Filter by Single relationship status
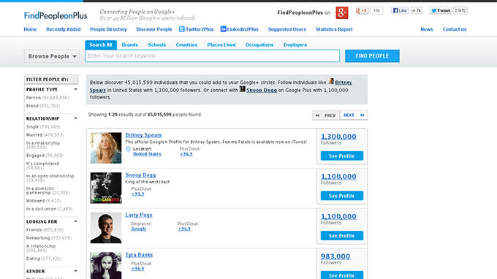Screen dimensions: 497x279 [43, 126]
